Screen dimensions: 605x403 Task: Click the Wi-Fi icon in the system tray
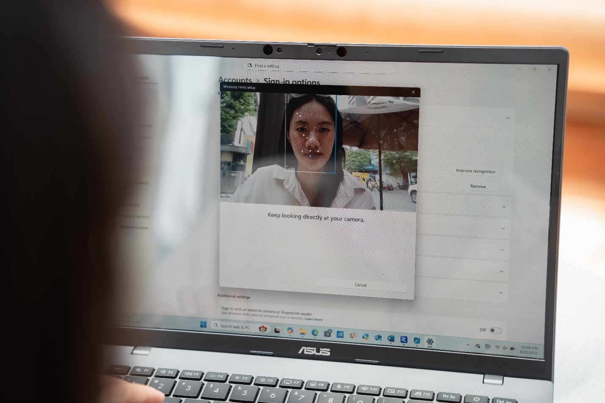(x=498, y=348)
